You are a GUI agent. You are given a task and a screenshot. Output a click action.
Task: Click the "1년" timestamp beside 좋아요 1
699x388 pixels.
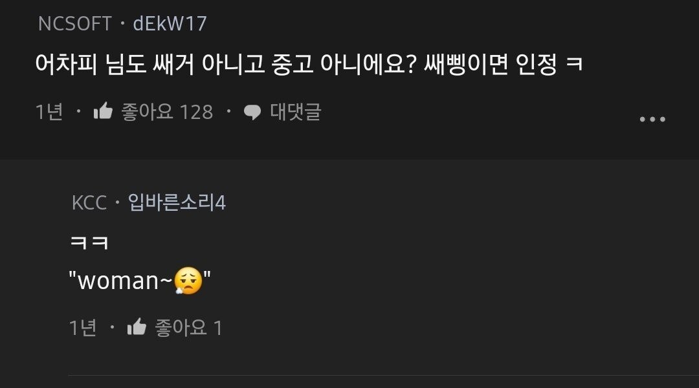(x=83, y=328)
